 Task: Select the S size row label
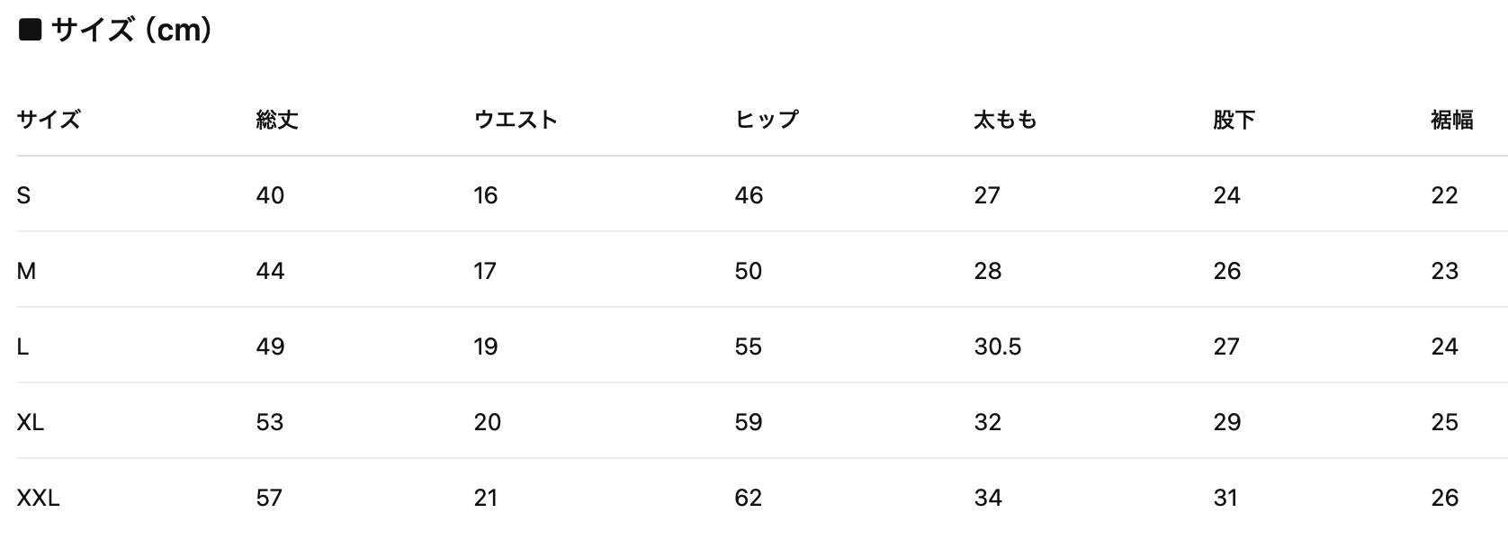pos(23,195)
